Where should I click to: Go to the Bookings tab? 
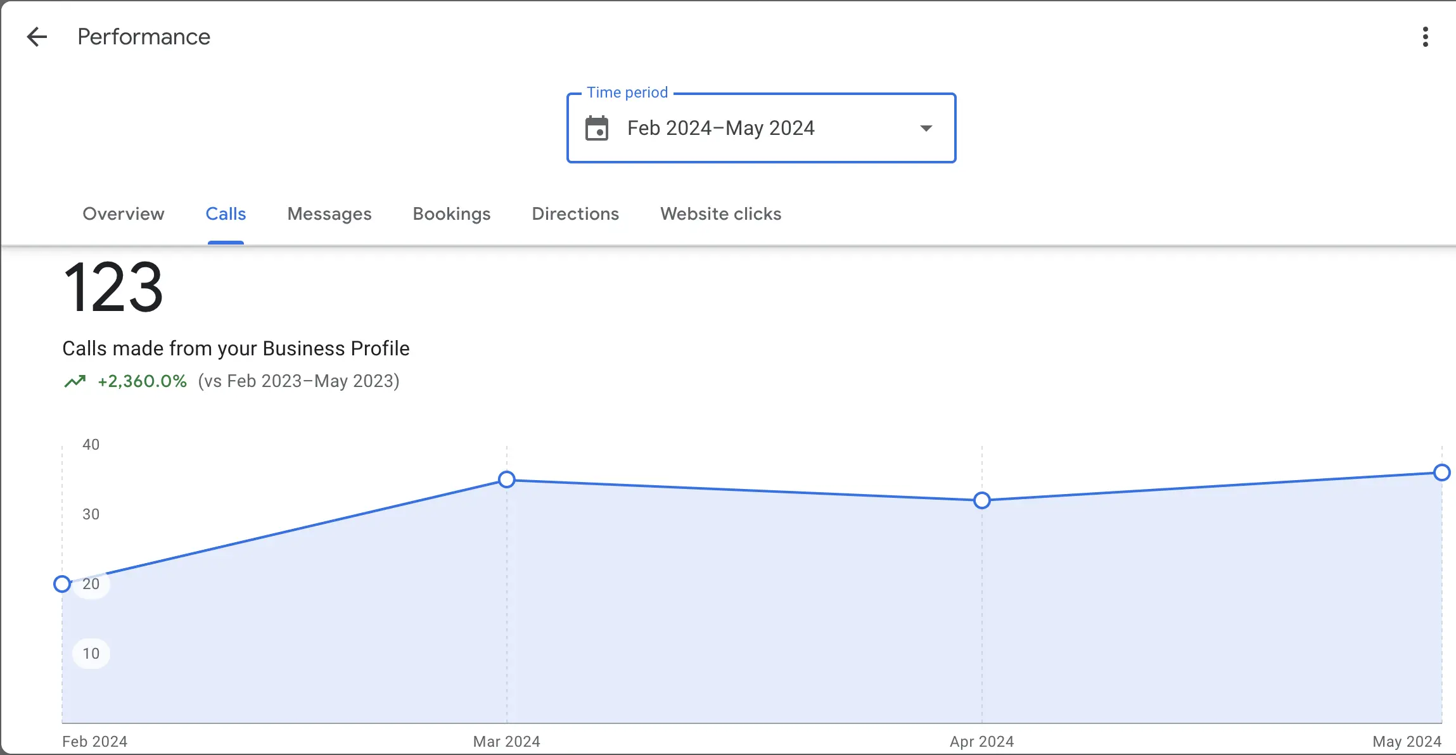tap(452, 214)
